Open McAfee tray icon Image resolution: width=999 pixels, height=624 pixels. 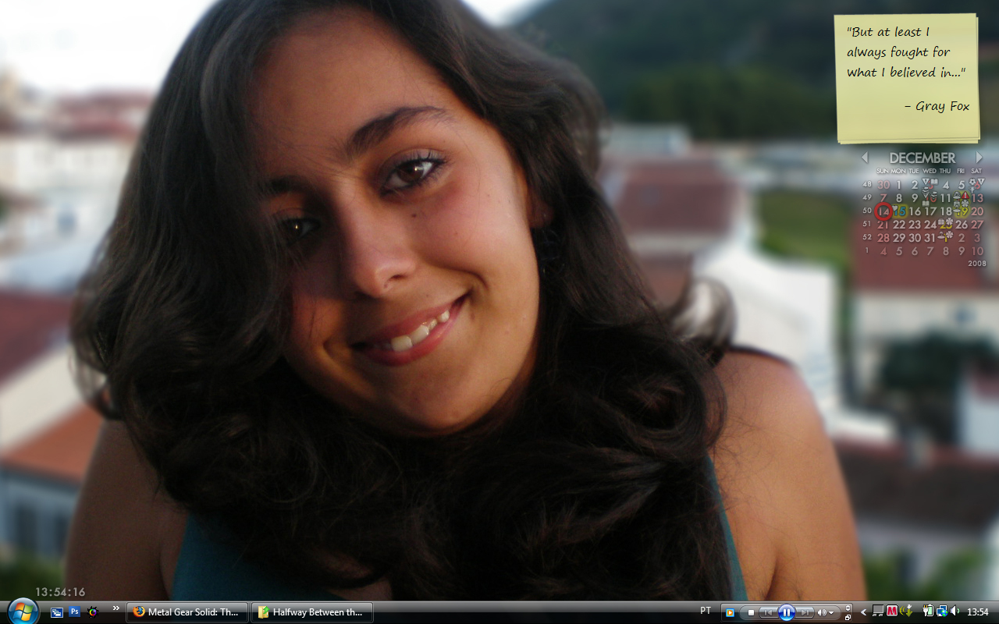[x=892, y=612]
